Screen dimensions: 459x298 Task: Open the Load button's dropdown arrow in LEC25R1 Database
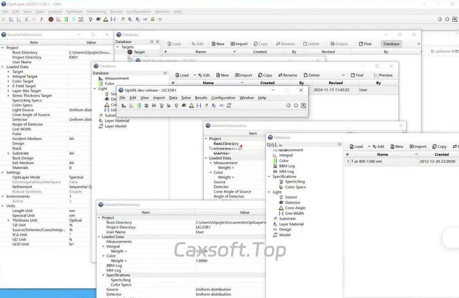tap(195, 76)
